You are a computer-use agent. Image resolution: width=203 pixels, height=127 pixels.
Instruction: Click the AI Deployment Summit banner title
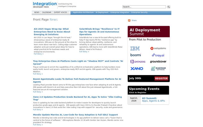145,32
